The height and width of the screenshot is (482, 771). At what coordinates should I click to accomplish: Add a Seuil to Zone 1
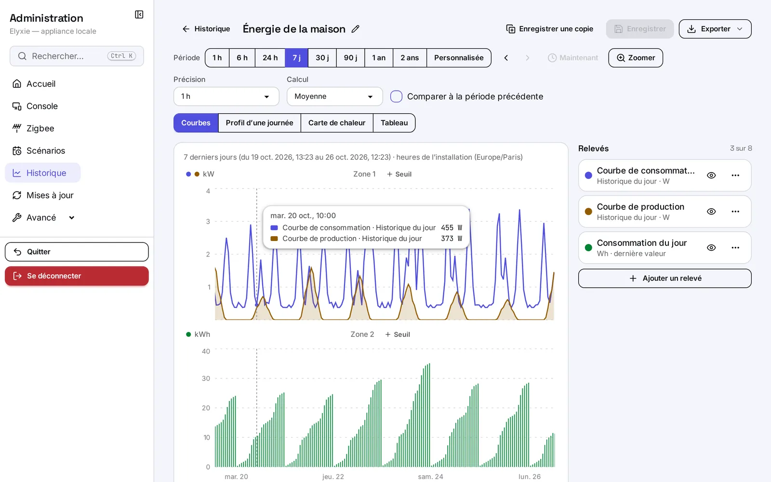click(x=399, y=174)
